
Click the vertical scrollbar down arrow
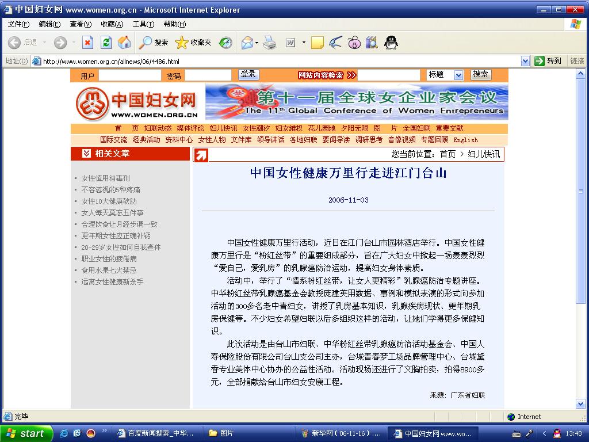(x=580, y=404)
